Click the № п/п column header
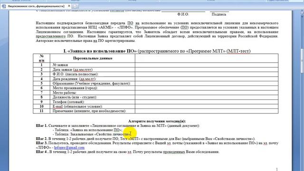This screenshot has height=171, width=304. (x=41, y=58)
